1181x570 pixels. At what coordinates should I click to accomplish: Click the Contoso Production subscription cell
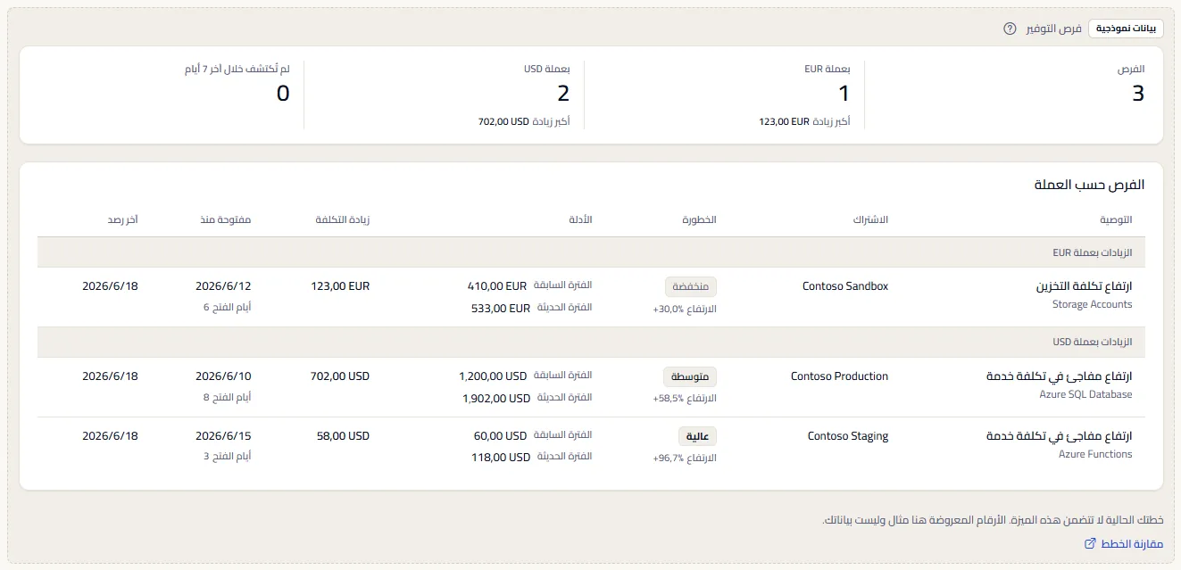tap(840, 376)
